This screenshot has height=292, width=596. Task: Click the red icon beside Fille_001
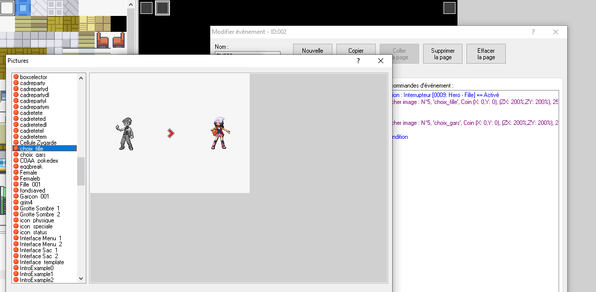[16, 185]
